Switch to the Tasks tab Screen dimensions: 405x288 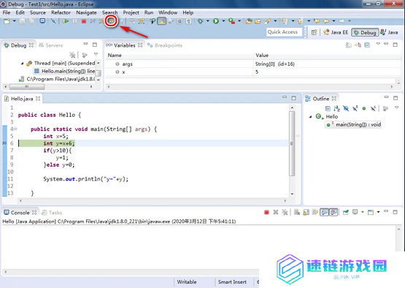[52, 213]
